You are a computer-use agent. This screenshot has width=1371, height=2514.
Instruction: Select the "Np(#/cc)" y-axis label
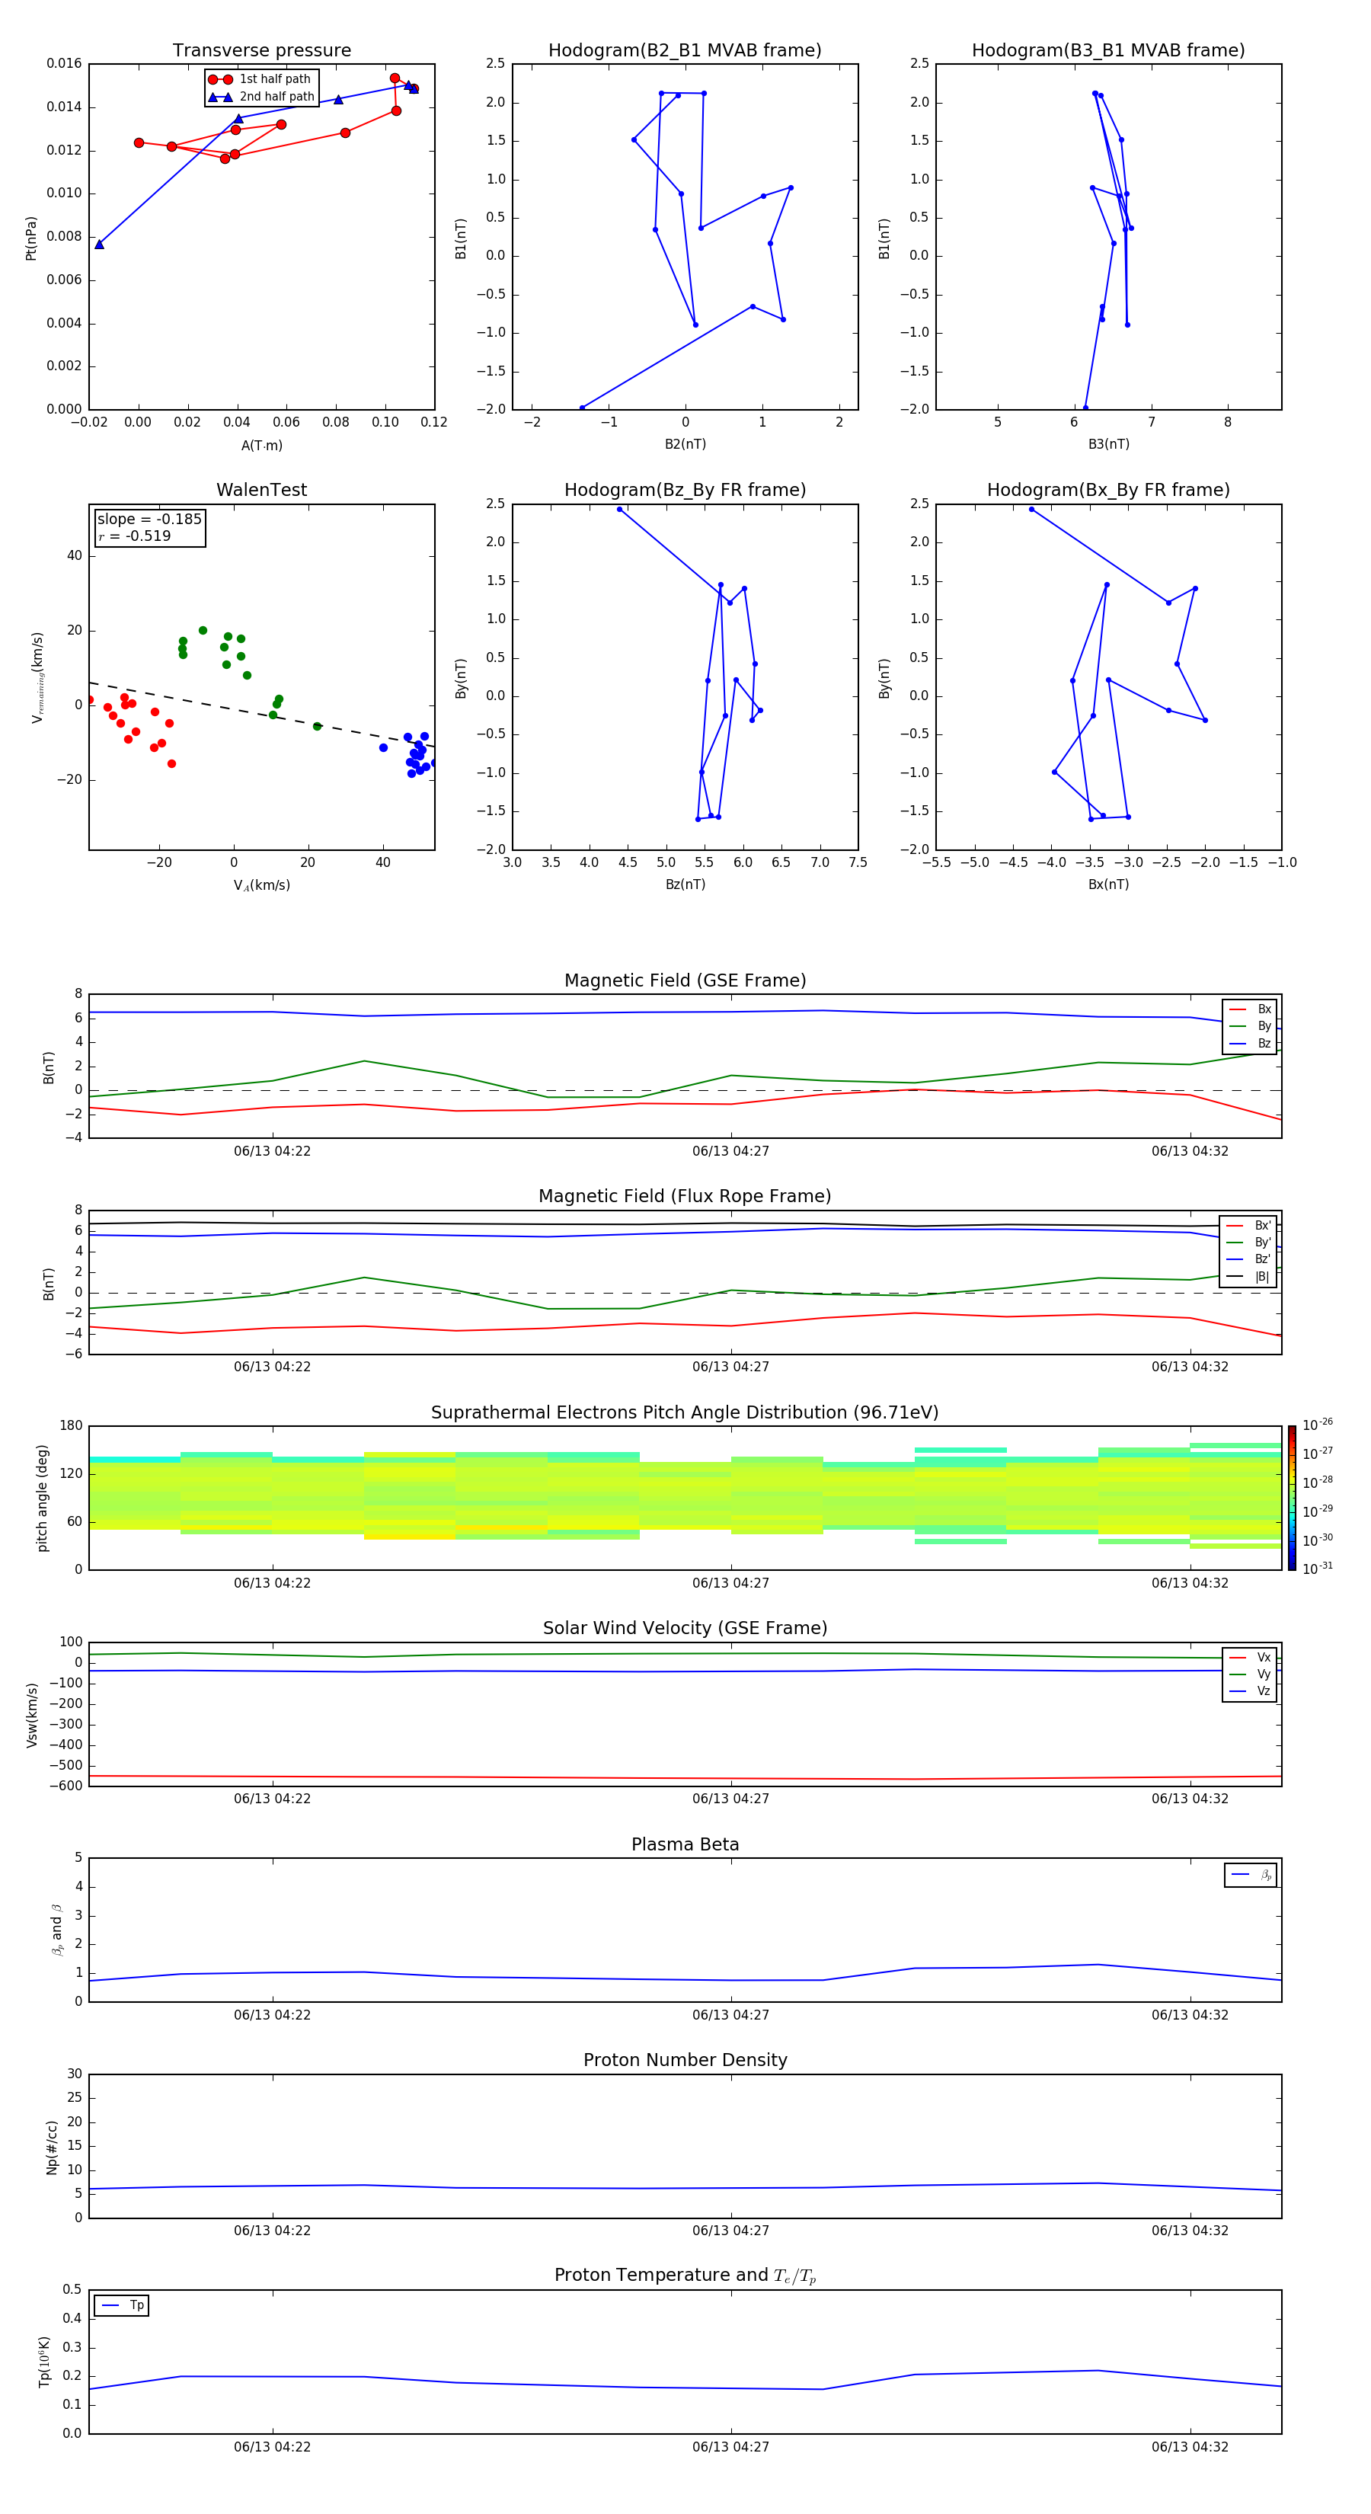point(52,2147)
